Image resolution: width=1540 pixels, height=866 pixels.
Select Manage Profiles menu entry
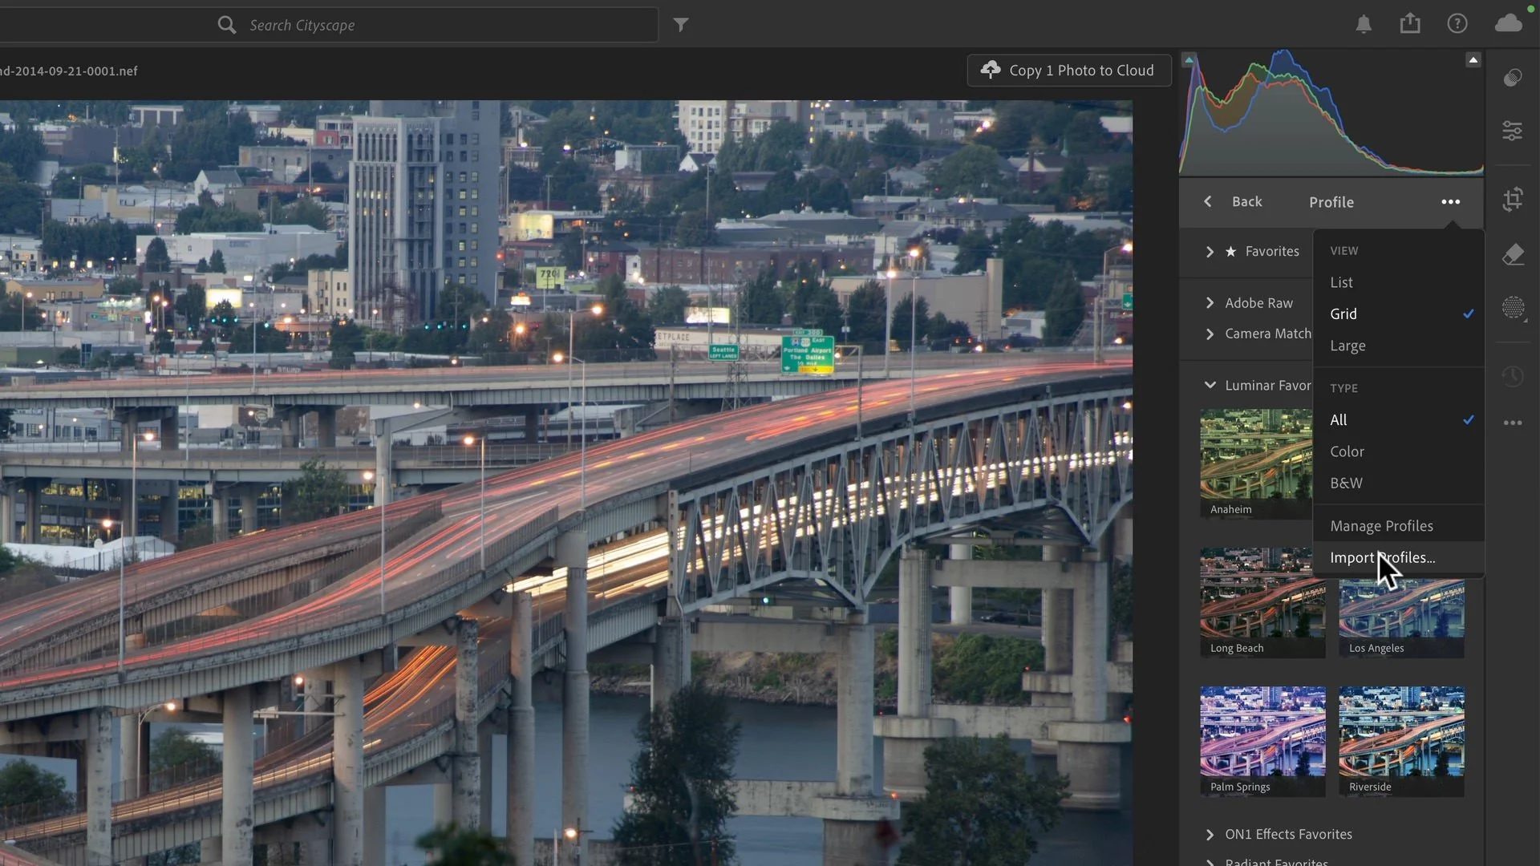[1381, 525]
